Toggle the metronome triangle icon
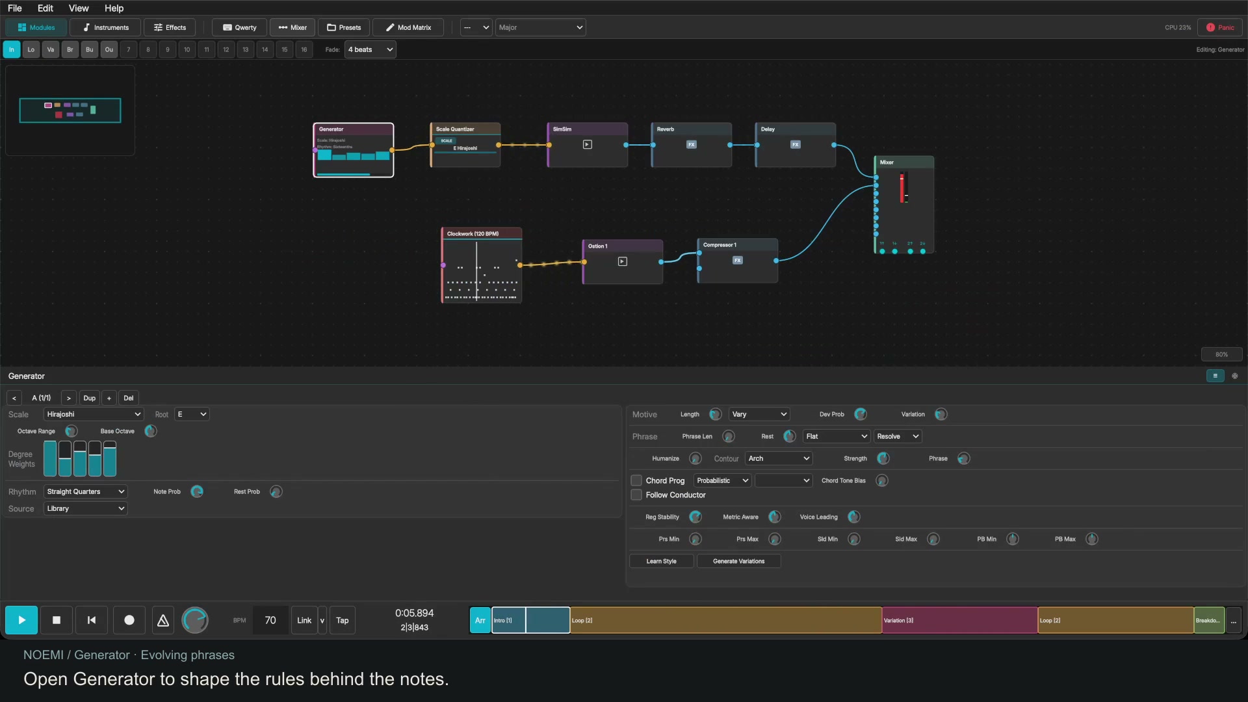Viewport: 1248px width, 702px height. 163,620
